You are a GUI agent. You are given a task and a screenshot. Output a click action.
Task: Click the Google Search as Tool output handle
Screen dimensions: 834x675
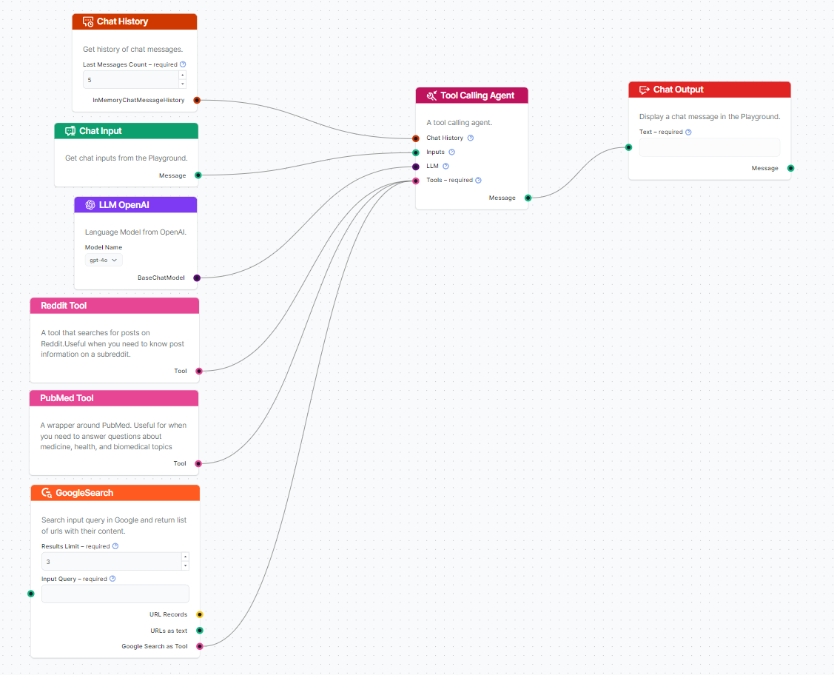(x=198, y=646)
